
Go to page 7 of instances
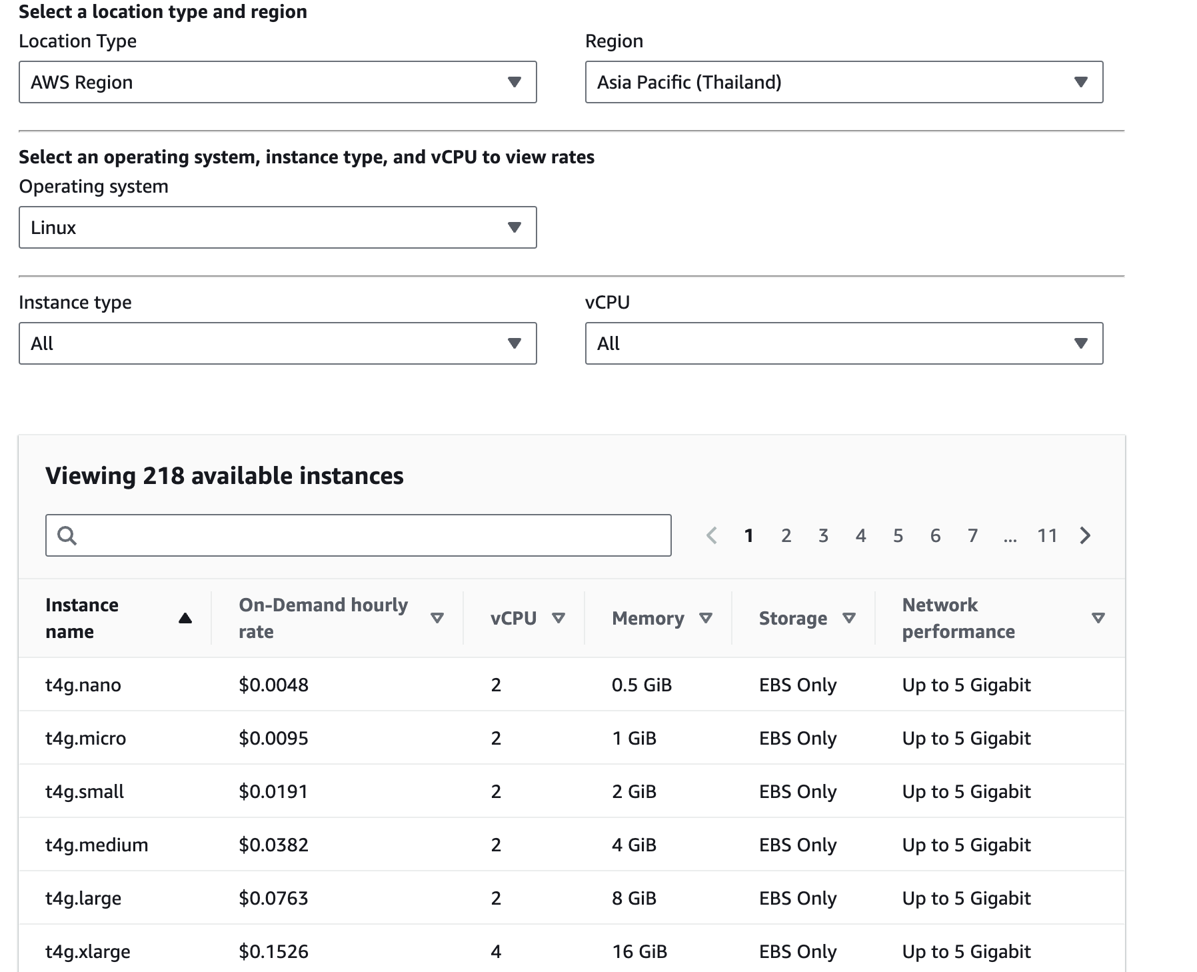click(972, 535)
